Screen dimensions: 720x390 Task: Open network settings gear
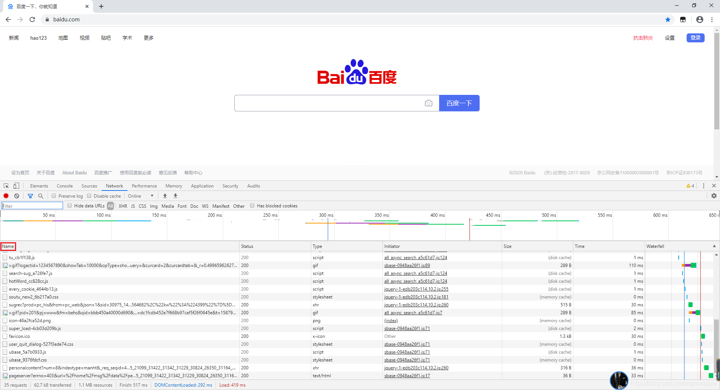[x=714, y=196]
